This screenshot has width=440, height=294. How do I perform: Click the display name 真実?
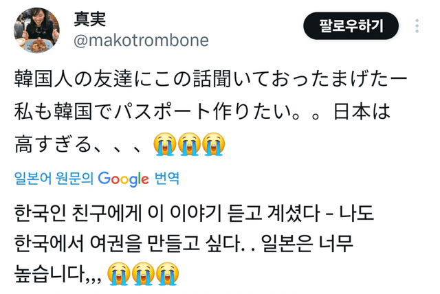pyautogui.click(x=90, y=19)
